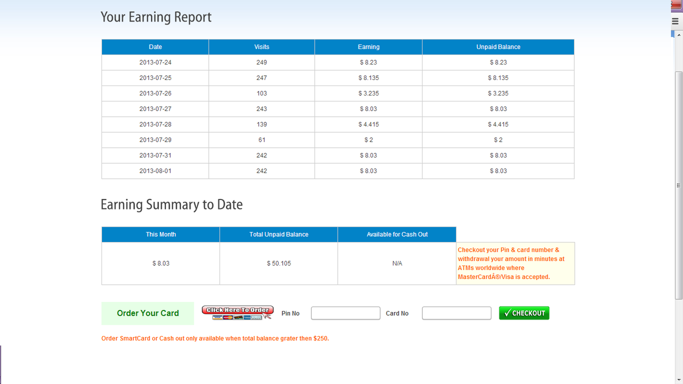The height and width of the screenshot is (384, 683).
Task: Click the Date column header
Action: [155, 47]
